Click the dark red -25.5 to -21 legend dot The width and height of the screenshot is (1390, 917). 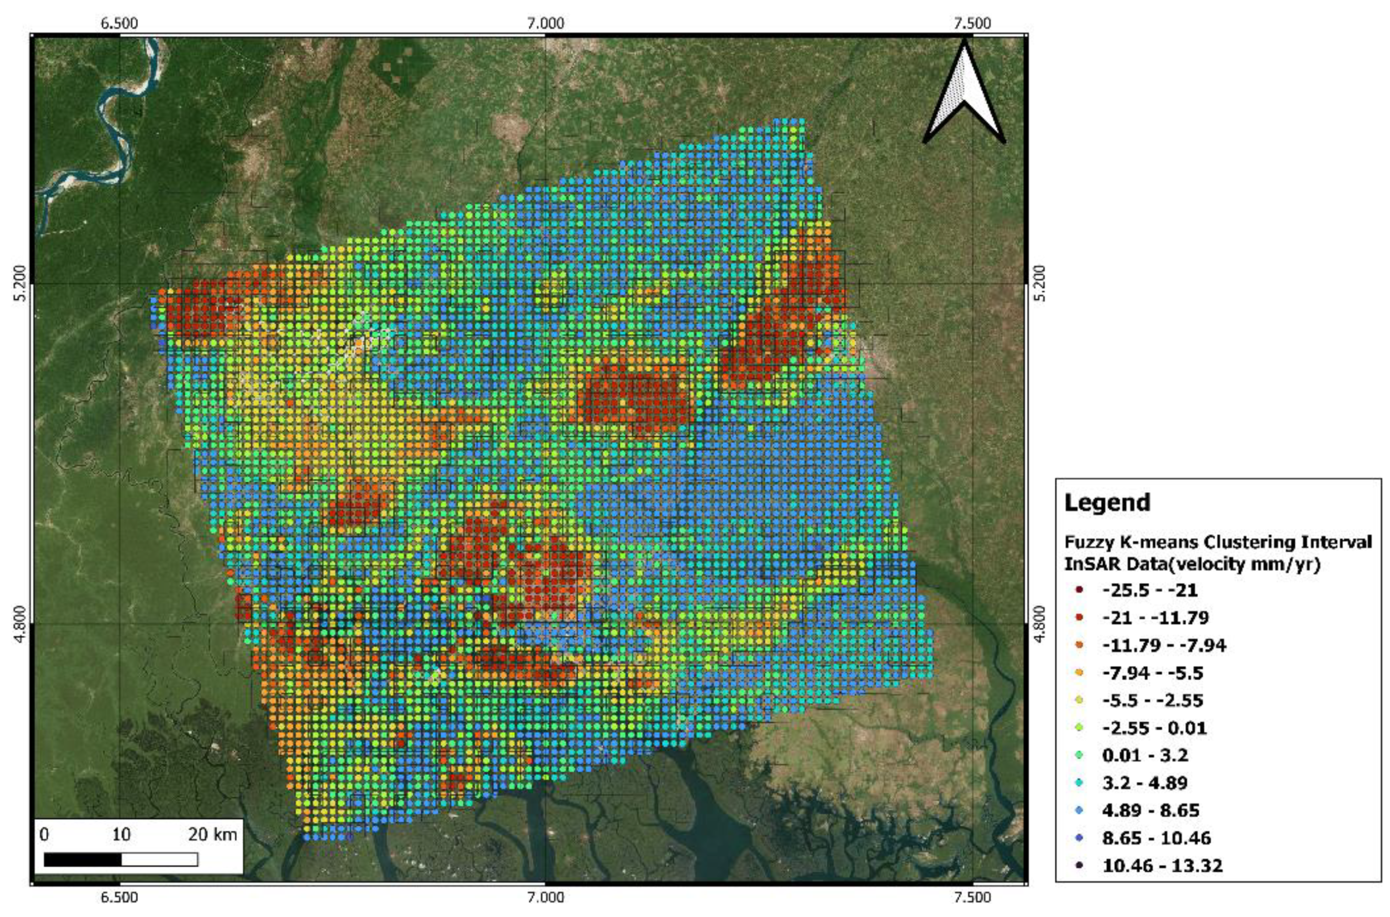(1080, 589)
